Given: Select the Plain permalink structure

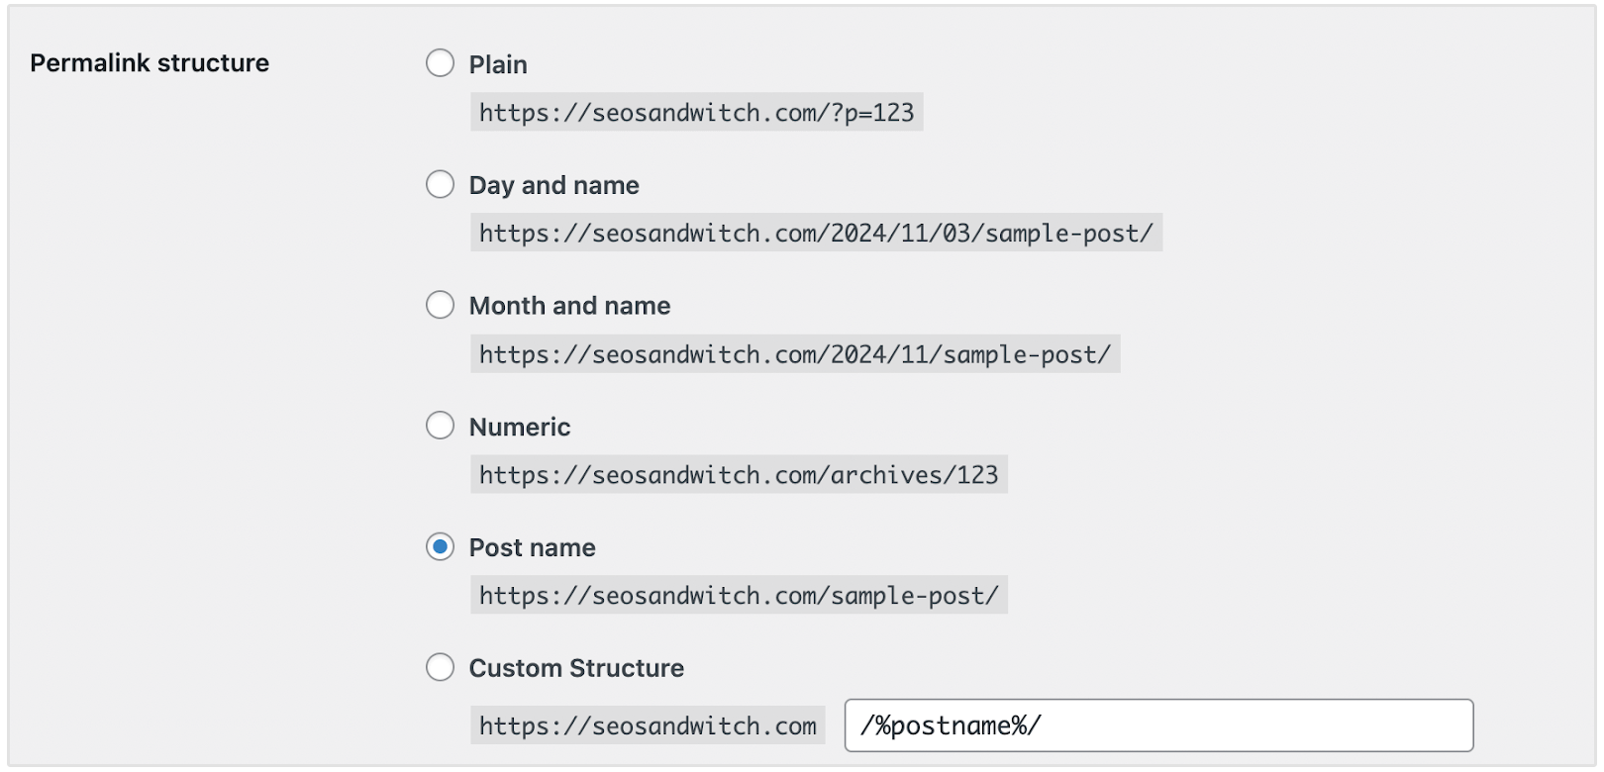Looking at the screenshot, I should pos(440,62).
